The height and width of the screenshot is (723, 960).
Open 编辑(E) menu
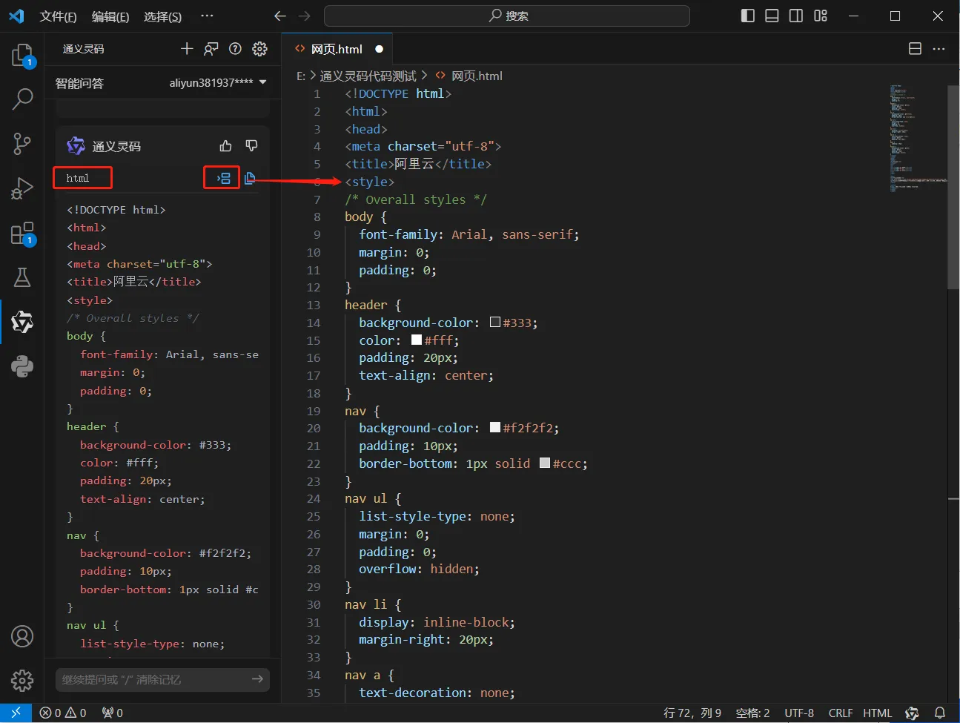point(110,16)
